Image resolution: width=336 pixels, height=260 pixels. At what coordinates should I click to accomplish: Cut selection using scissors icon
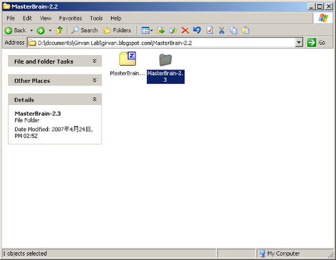tap(222, 30)
